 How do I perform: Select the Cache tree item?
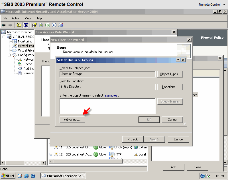click(28, 64)
